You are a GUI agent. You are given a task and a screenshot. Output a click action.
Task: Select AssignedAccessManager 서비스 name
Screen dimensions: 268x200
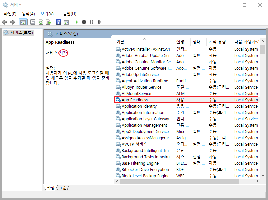[148, 138]
